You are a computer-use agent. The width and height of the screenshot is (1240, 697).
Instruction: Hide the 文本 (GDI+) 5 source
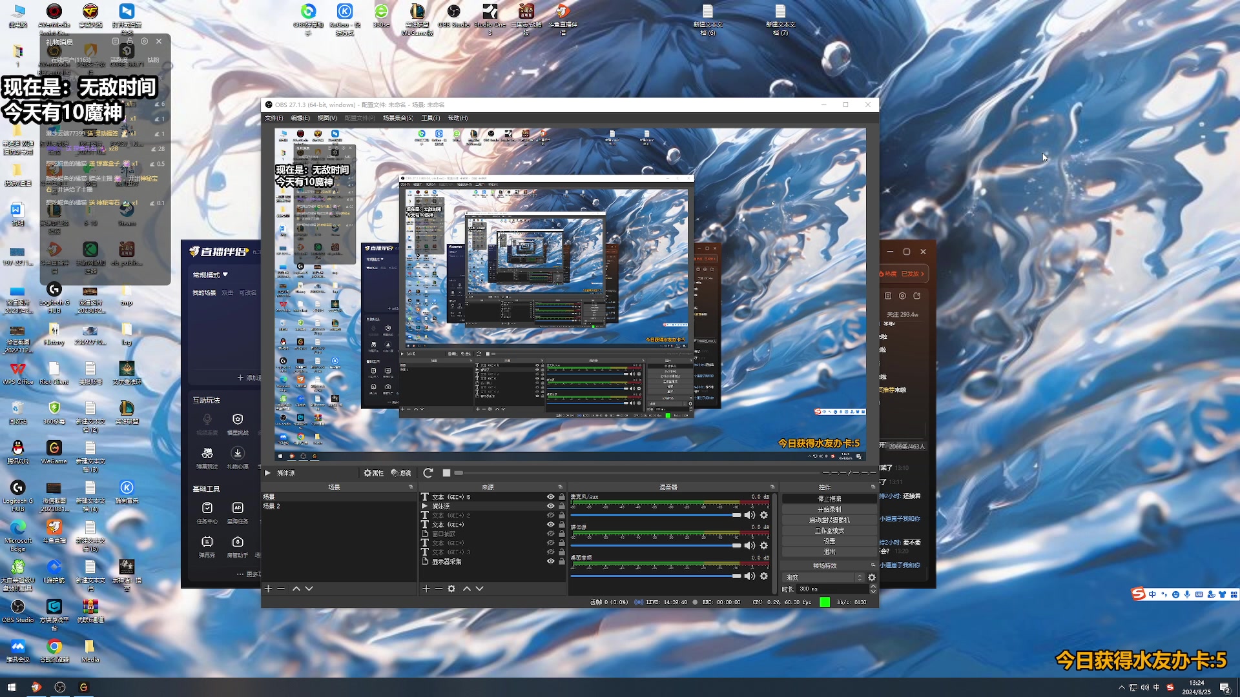point(551,497)
